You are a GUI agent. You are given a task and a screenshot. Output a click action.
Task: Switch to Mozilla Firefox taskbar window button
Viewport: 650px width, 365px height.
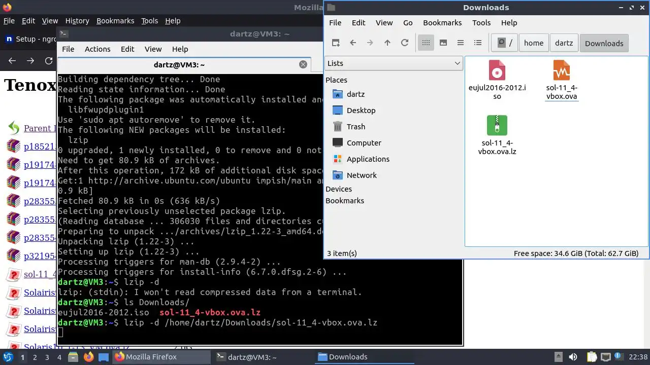[161, 357]
